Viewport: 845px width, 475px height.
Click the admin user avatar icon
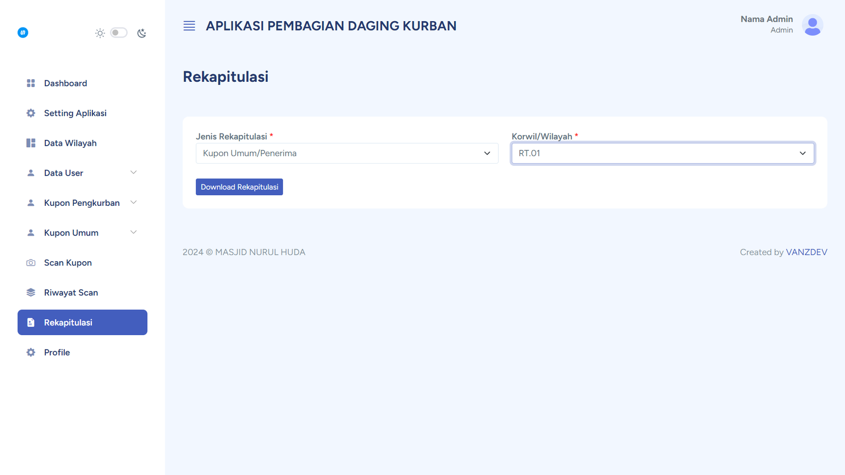[812, 25]
